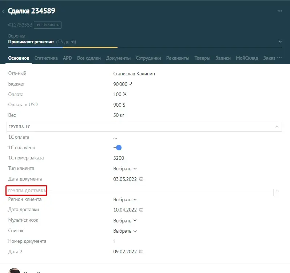Switch to the Статистика tab
Screen dimensions: 290x273
46,58
